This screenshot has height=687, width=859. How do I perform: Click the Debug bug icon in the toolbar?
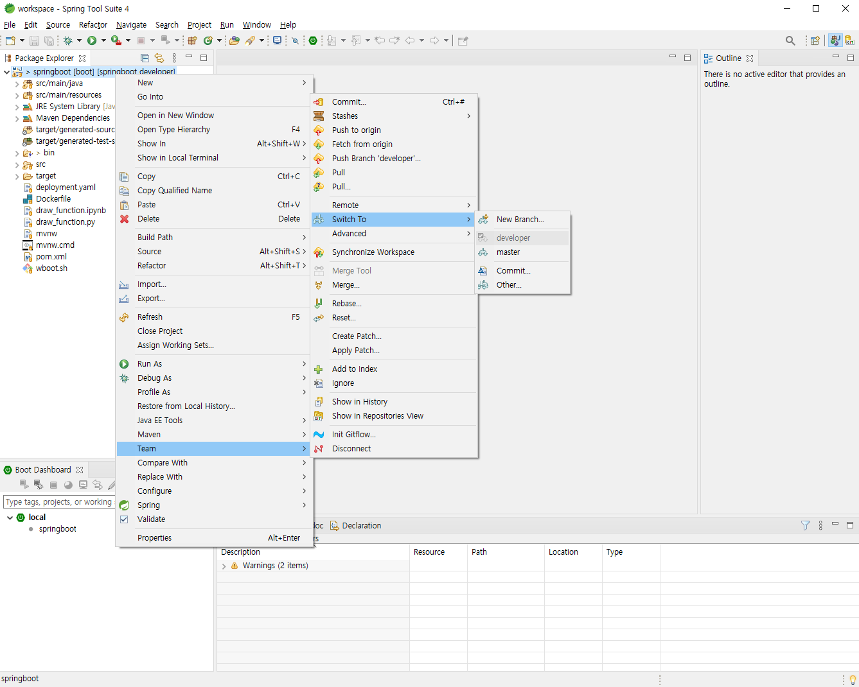click(67, 40)
